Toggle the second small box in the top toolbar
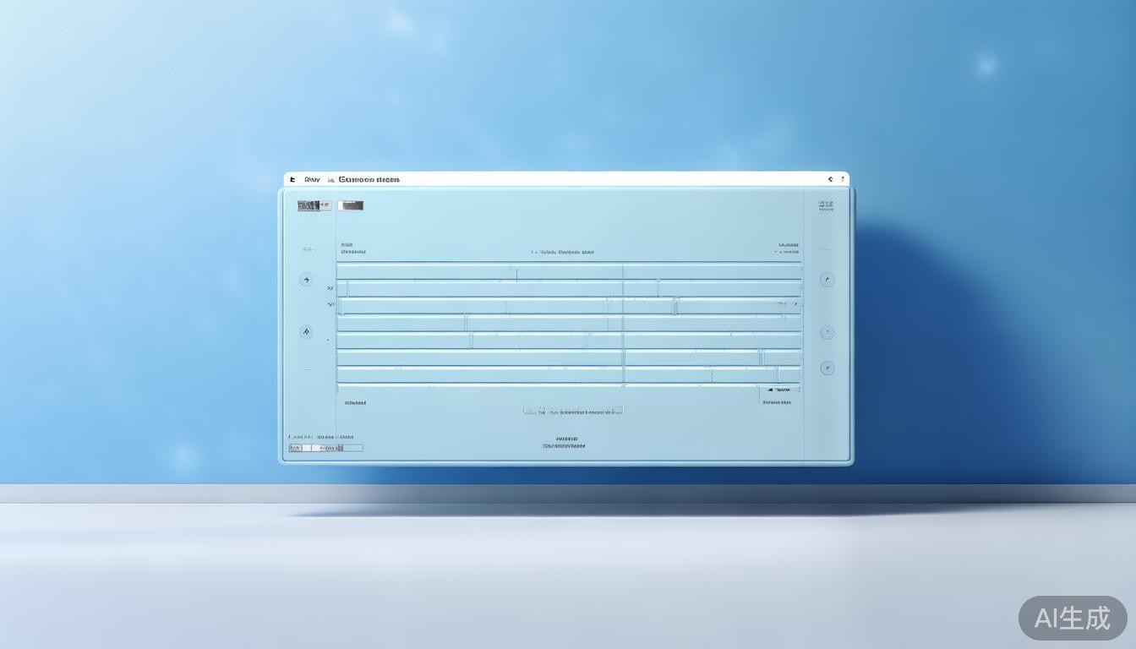Image resolution: width=1136 pixels, height=649 pixels. (x=351, y=205)
